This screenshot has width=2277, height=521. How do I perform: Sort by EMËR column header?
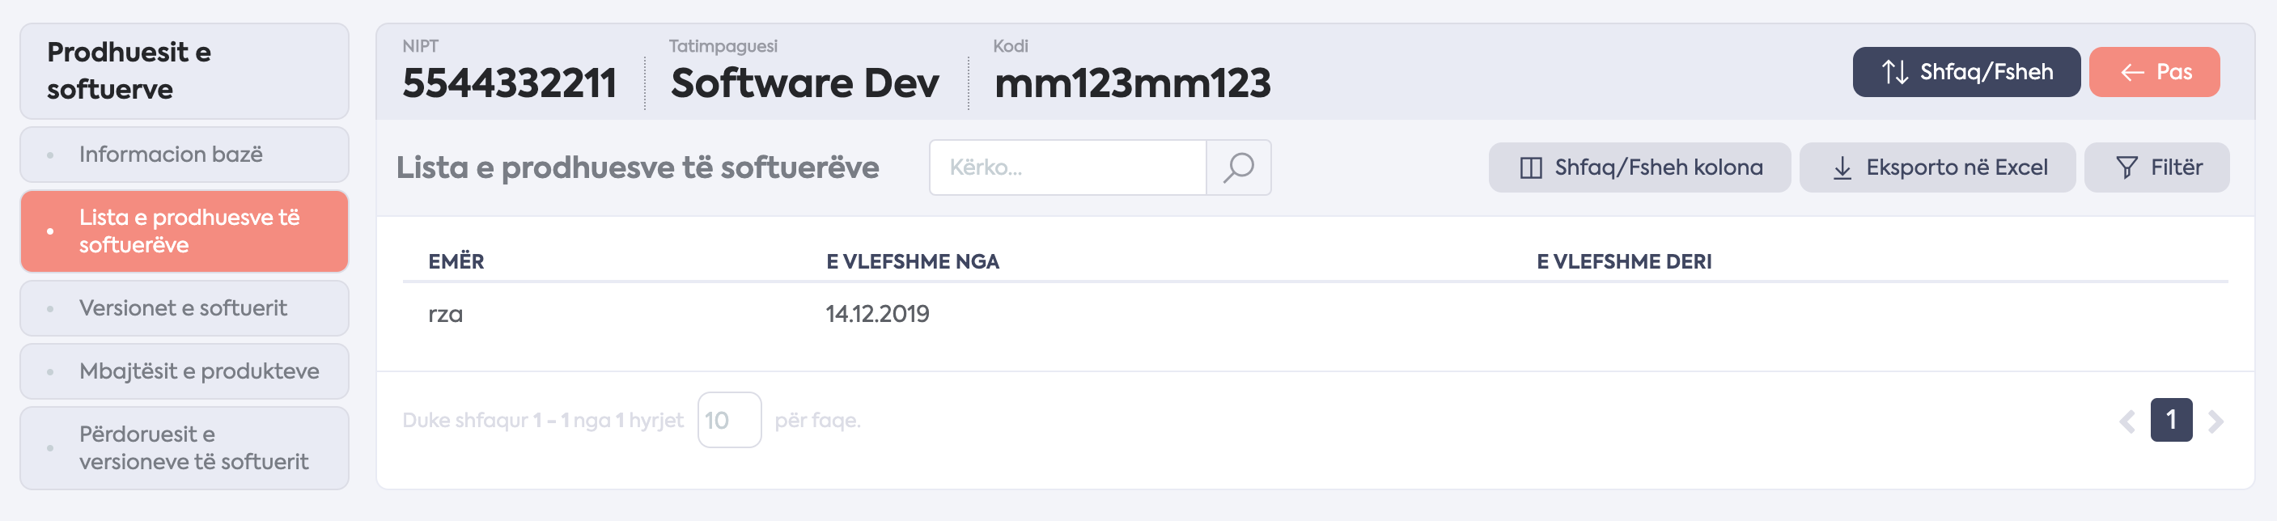point(456,261)
